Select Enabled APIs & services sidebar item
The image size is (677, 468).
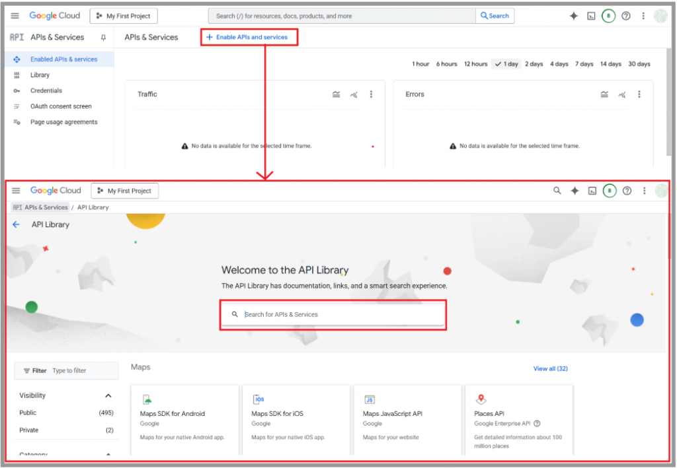[60, 59]
